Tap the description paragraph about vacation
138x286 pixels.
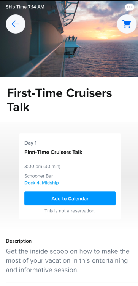coord(68,261)
